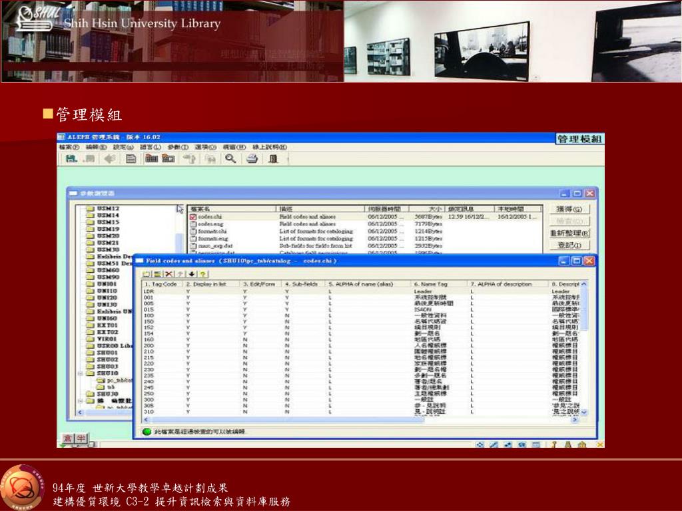Click the up arrow icon in Field codes toolbar
The image size is (682, 511).
point(180,274)
